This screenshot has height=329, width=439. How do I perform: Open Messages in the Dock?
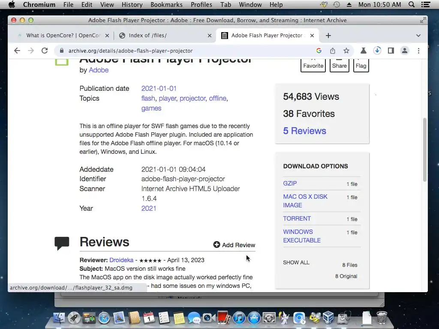point(194,318)
